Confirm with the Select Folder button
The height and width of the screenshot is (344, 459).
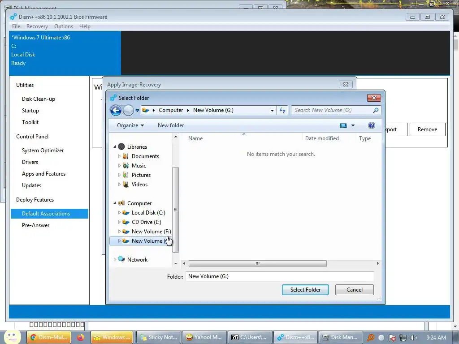pyautogui.click(x=305, y=290)
